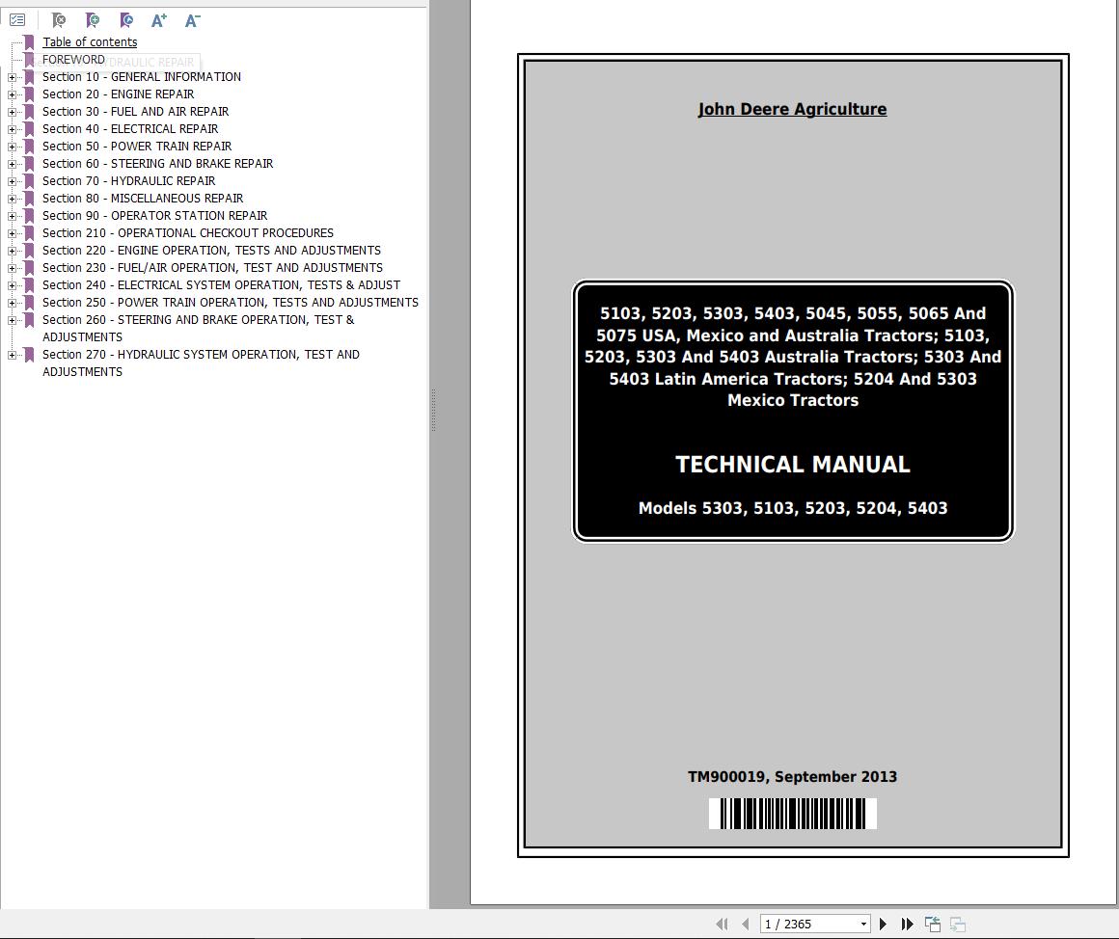This screenshot has height=939, width=1119.
Task: Select Section 270 - HYDRAULIC SYSTEM OPERATION bookmark
Action: pyautogui.click(x=201, y=362)
